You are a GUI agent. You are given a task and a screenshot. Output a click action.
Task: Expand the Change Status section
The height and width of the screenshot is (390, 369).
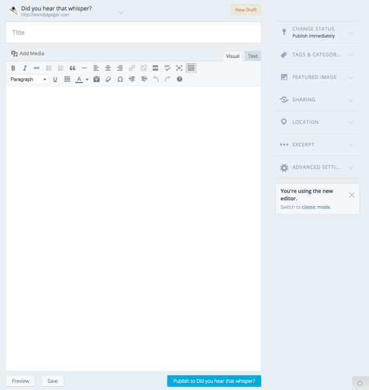(x=318, y=32)
